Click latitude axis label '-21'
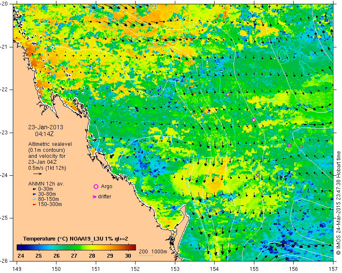Screen dimensions: 342x273 (x=4, y=47)
